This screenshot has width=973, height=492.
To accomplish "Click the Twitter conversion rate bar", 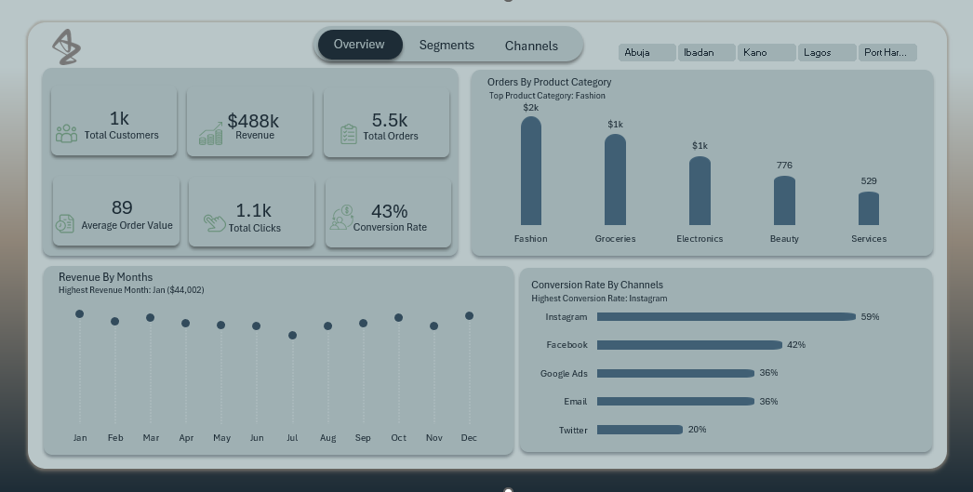I will [640, 430].
